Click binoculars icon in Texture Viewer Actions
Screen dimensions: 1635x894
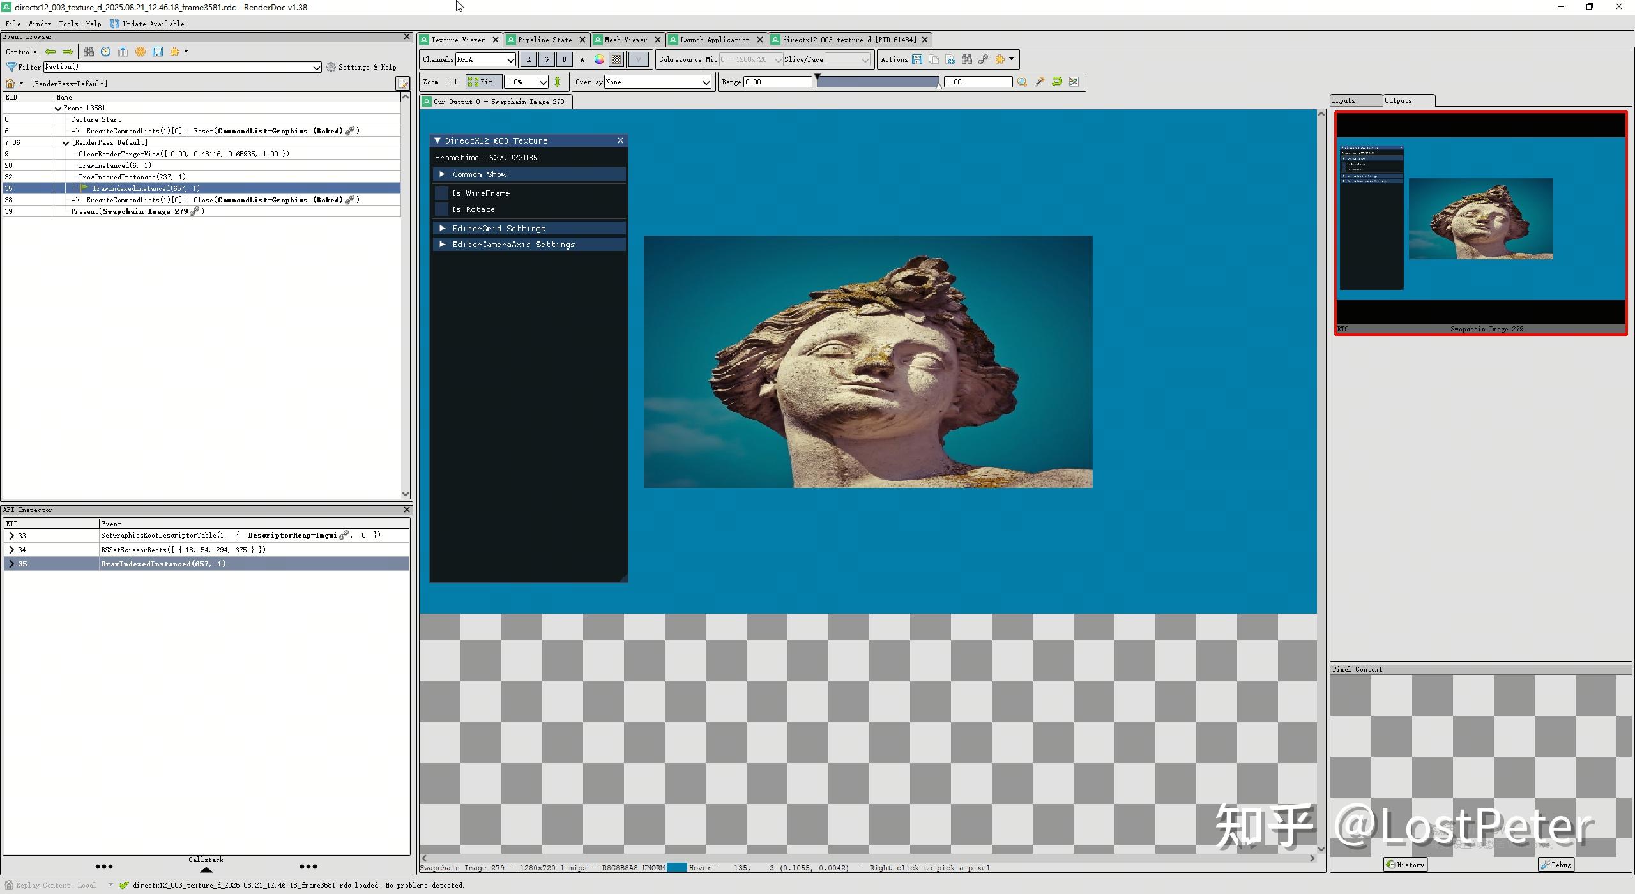[x=967, y=59]
